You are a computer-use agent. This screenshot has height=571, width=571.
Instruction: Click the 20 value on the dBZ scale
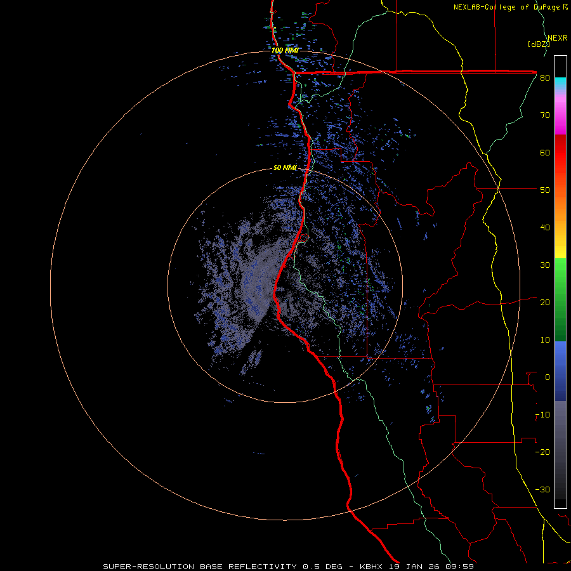coord(545,303)
